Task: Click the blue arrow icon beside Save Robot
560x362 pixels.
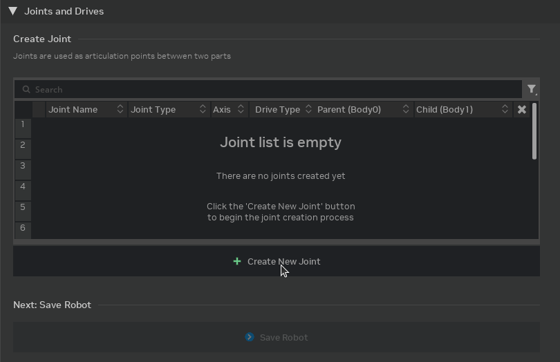Action: pos(250,337)
